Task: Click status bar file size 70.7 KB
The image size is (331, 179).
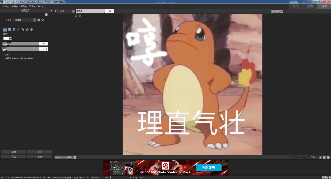Action: click(x=47, y=178)
